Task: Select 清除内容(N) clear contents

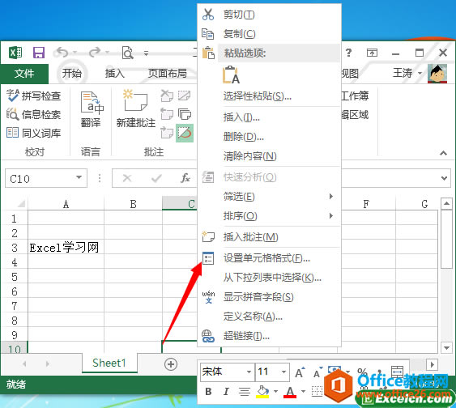Action: tap(269, 156)
